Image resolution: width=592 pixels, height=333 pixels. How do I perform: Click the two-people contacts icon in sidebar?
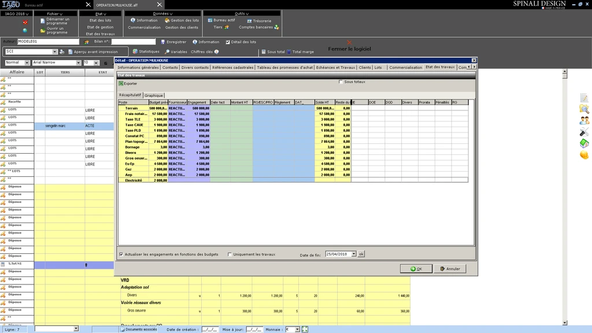tap(584, 120)
